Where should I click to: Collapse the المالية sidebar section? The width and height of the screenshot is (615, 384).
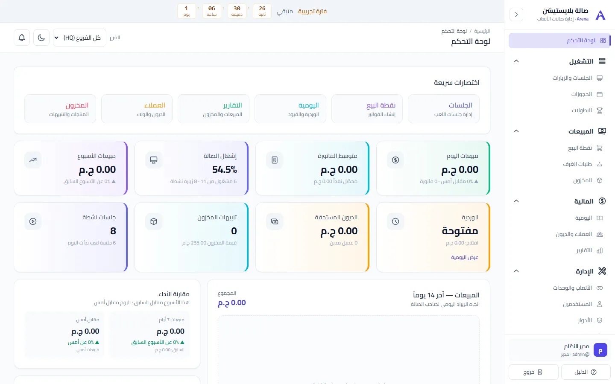[516, 201]
